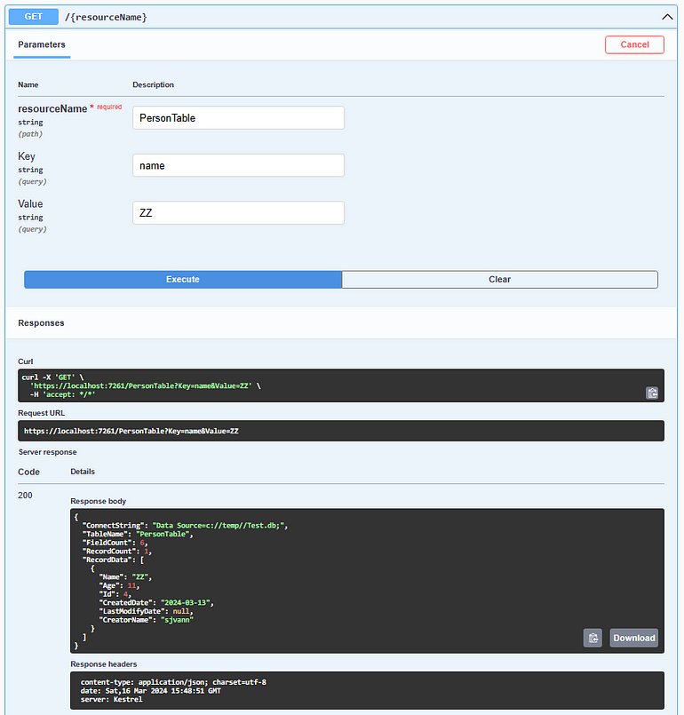This screenshot has height=715, width=684.
Task: Click the 200 response code
Action: click(25, 496)
